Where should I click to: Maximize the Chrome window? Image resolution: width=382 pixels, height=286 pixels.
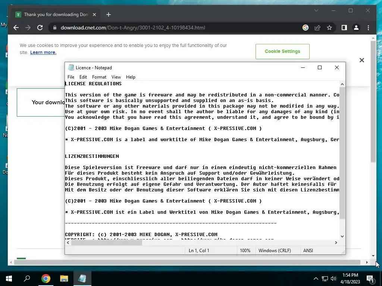[351, 10]
